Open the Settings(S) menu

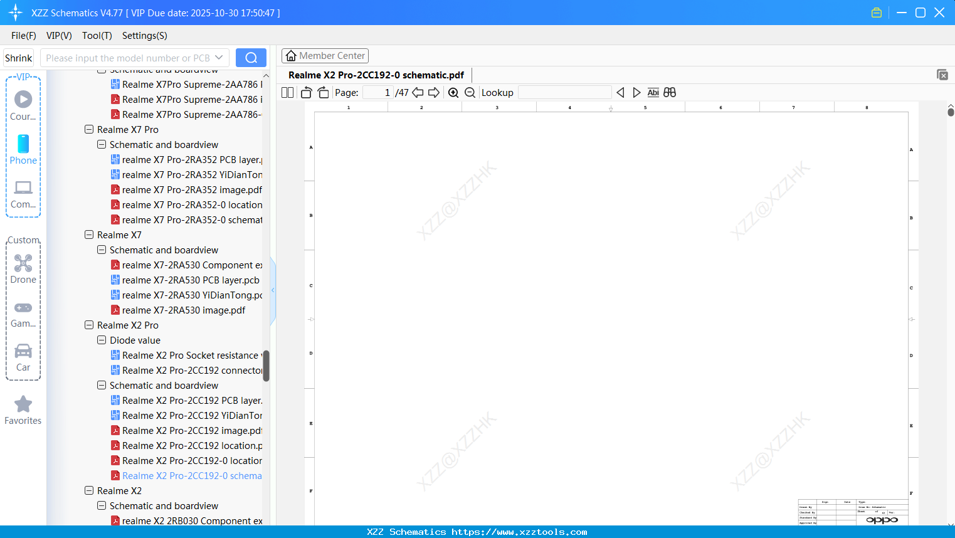pyautogui.click(x=145, y=36)
